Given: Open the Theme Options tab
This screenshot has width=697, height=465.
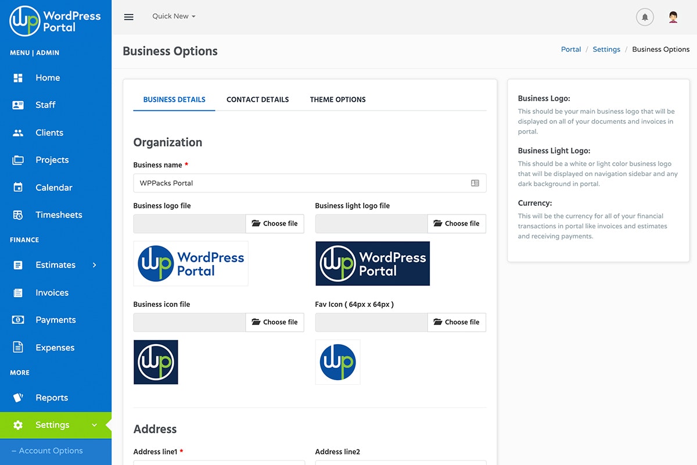Looking at the screenshot, I should (x=337, y=99).
